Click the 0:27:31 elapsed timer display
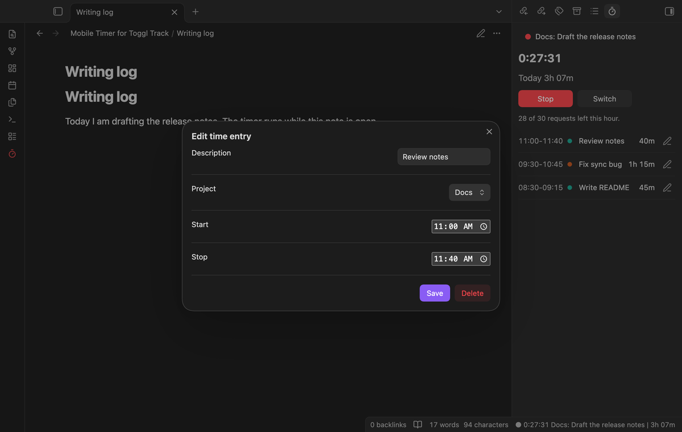 point(540,58)
